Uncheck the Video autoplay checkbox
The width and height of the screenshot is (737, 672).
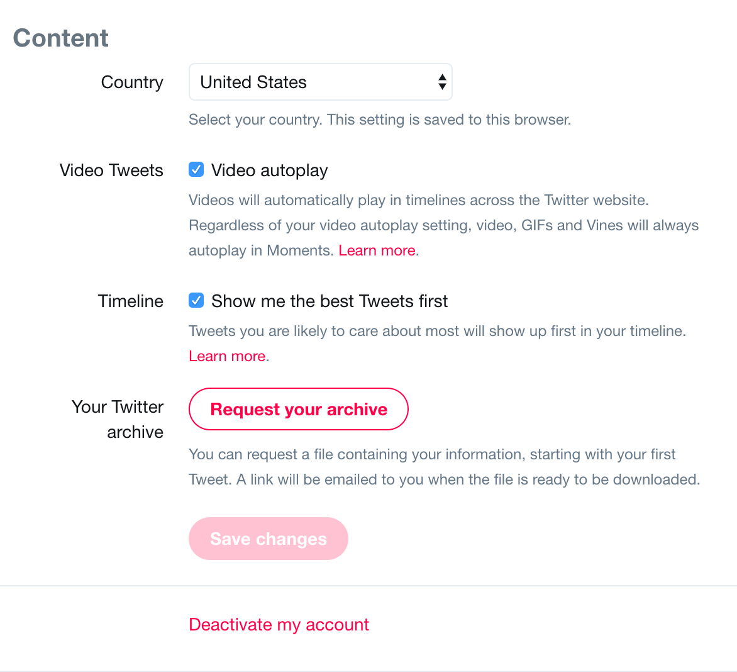tap(196, 169)
